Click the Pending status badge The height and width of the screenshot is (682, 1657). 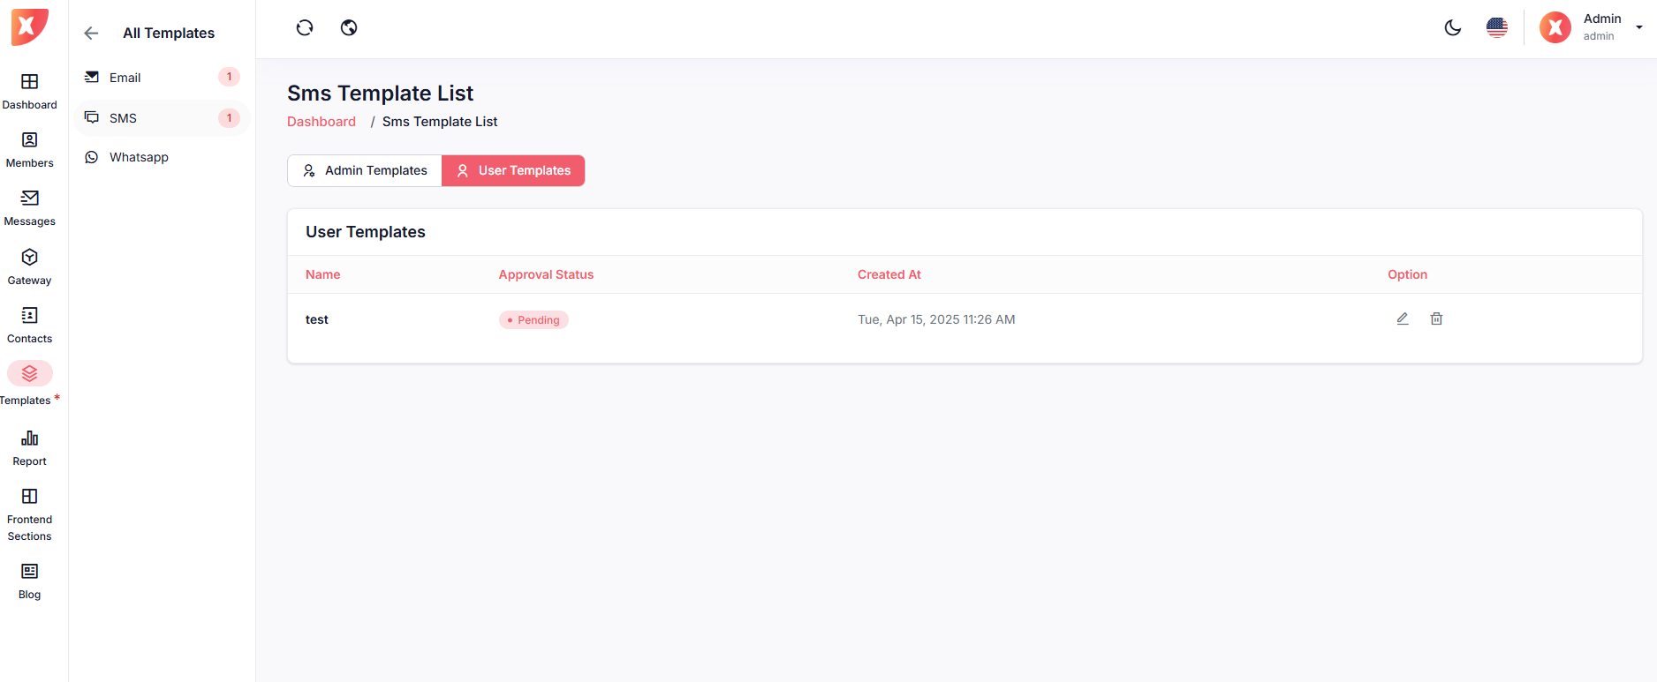click(x=533, y=320)
